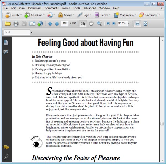The height and width of the screenshot is (164, 166).
Task: Open the Help menu
Action: point(116,8)
